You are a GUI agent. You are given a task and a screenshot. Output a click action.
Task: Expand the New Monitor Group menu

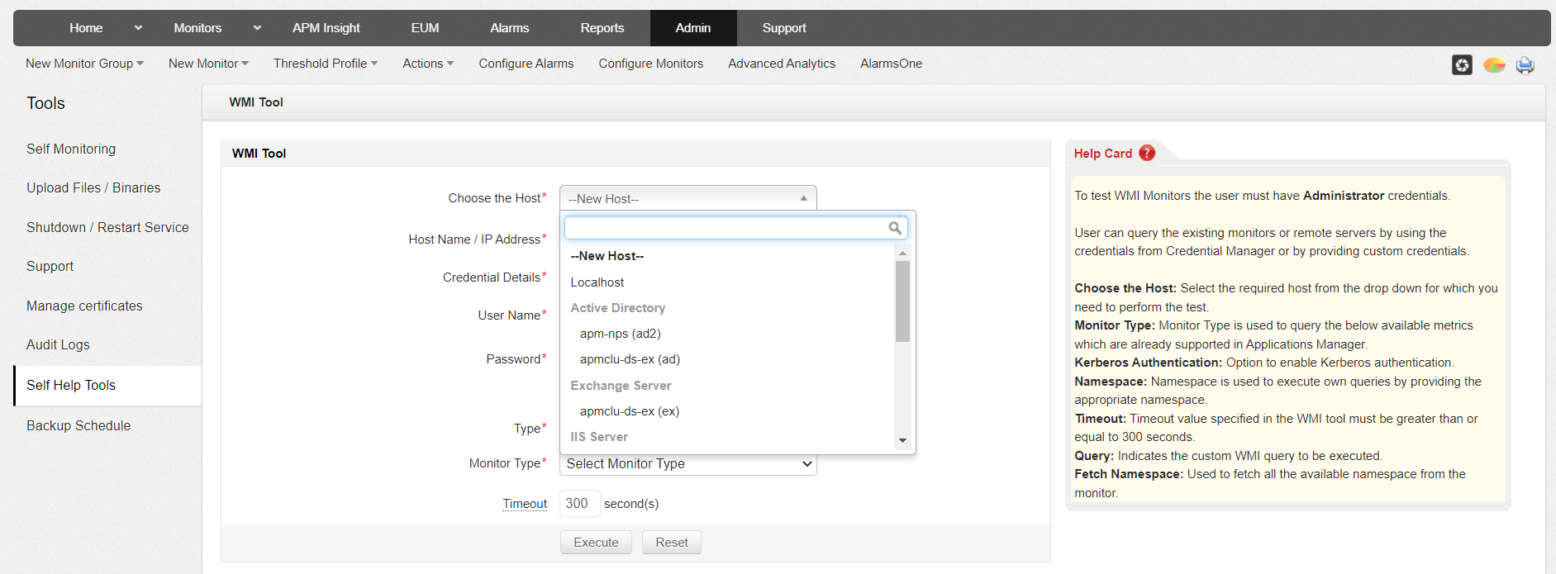[x=84, y=64]
